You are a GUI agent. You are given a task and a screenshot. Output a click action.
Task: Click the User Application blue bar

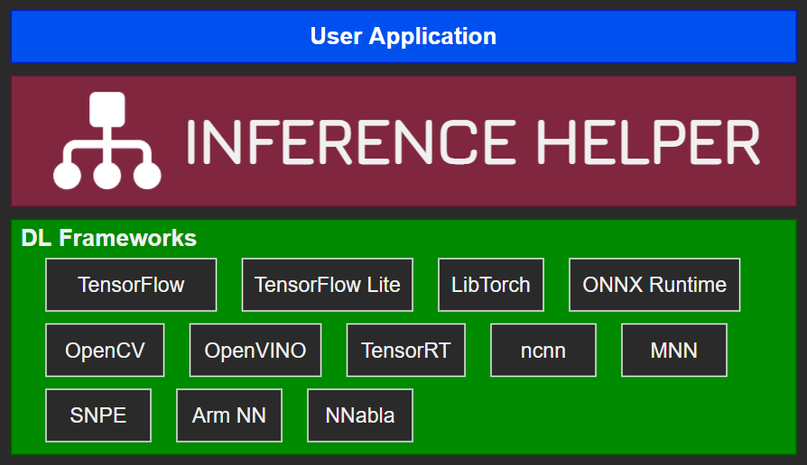[403, 36]
